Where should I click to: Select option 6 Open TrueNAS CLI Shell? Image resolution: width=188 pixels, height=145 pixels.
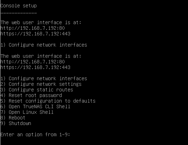tap(35, 106)
